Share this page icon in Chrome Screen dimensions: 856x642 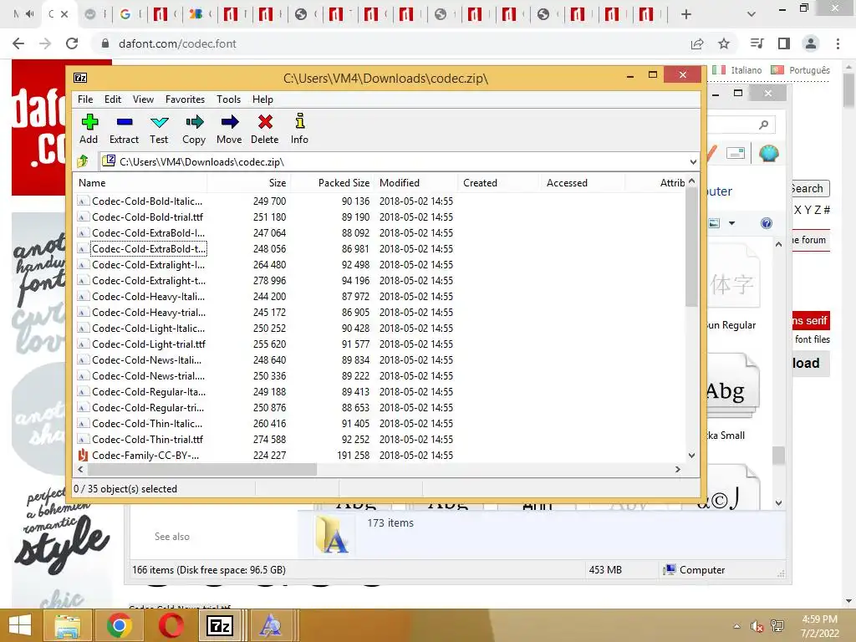click(x=697, y=43)
